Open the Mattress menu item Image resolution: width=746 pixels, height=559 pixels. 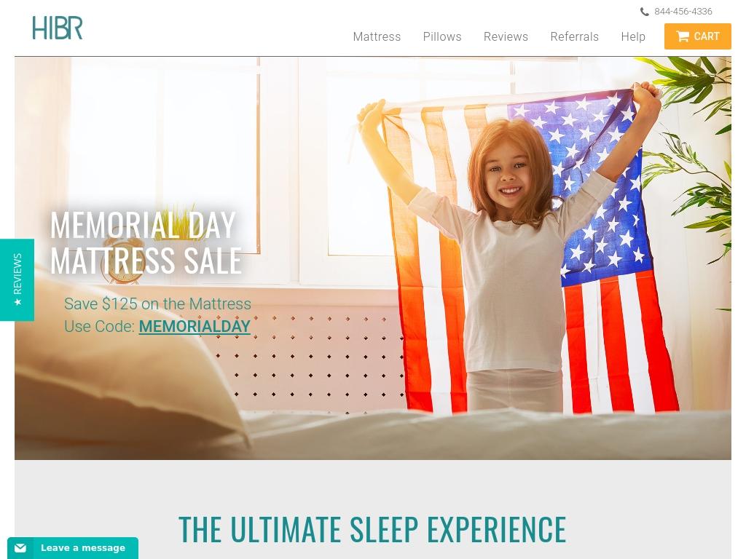coord(377,36)
